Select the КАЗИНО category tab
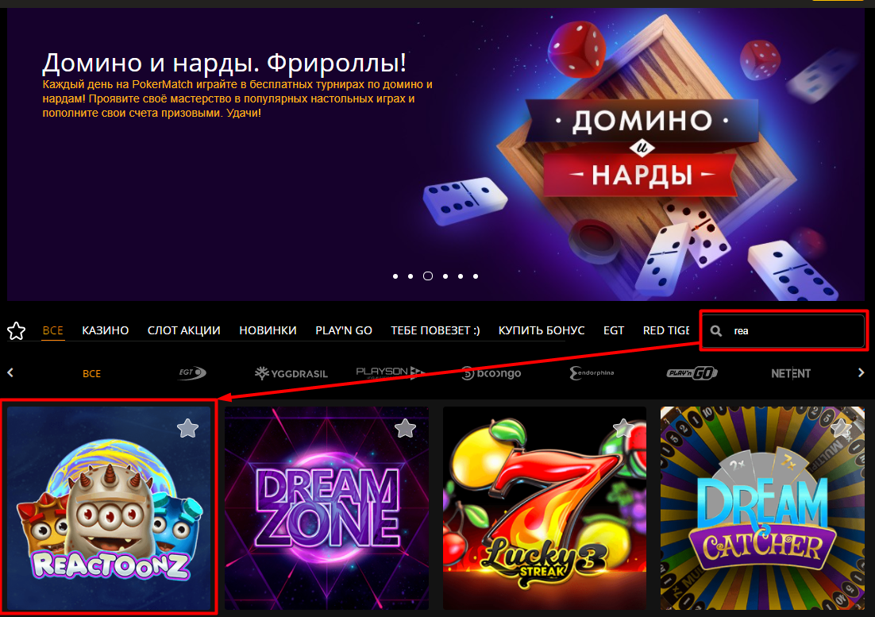The height and width of the screenshot is (617, 875). (x=106, y=330)
